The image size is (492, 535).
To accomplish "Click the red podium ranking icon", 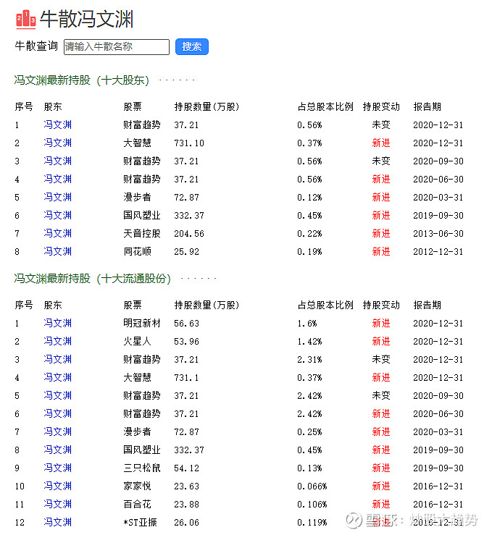I will 25,19.
